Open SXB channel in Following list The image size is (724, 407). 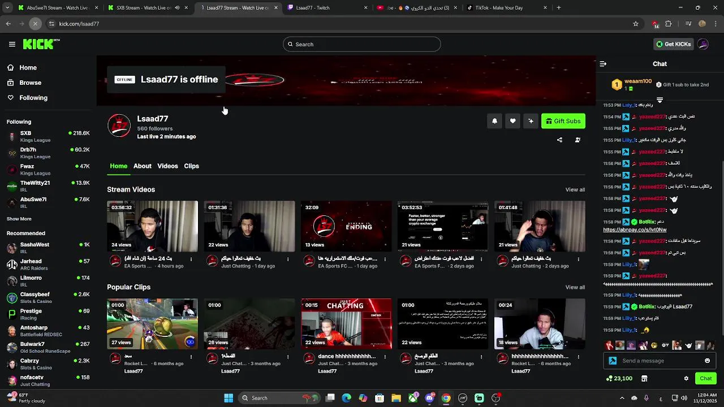tap(48, 136)
